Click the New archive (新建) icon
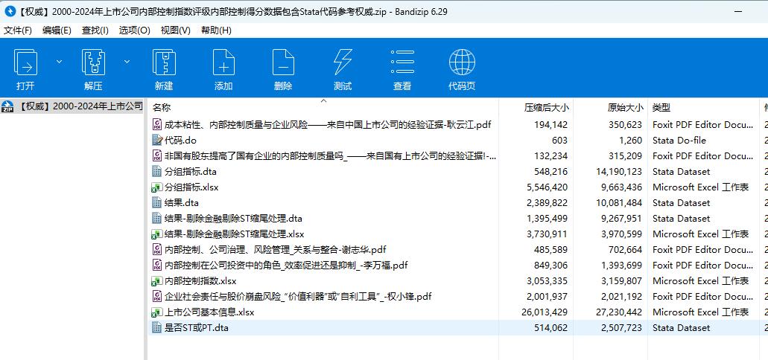 [164, 62]
